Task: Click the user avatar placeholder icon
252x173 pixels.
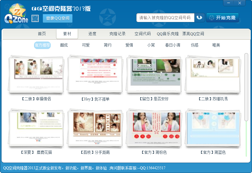Action: [x=35, y=18]
